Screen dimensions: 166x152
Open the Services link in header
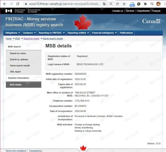tap(130, 11)
